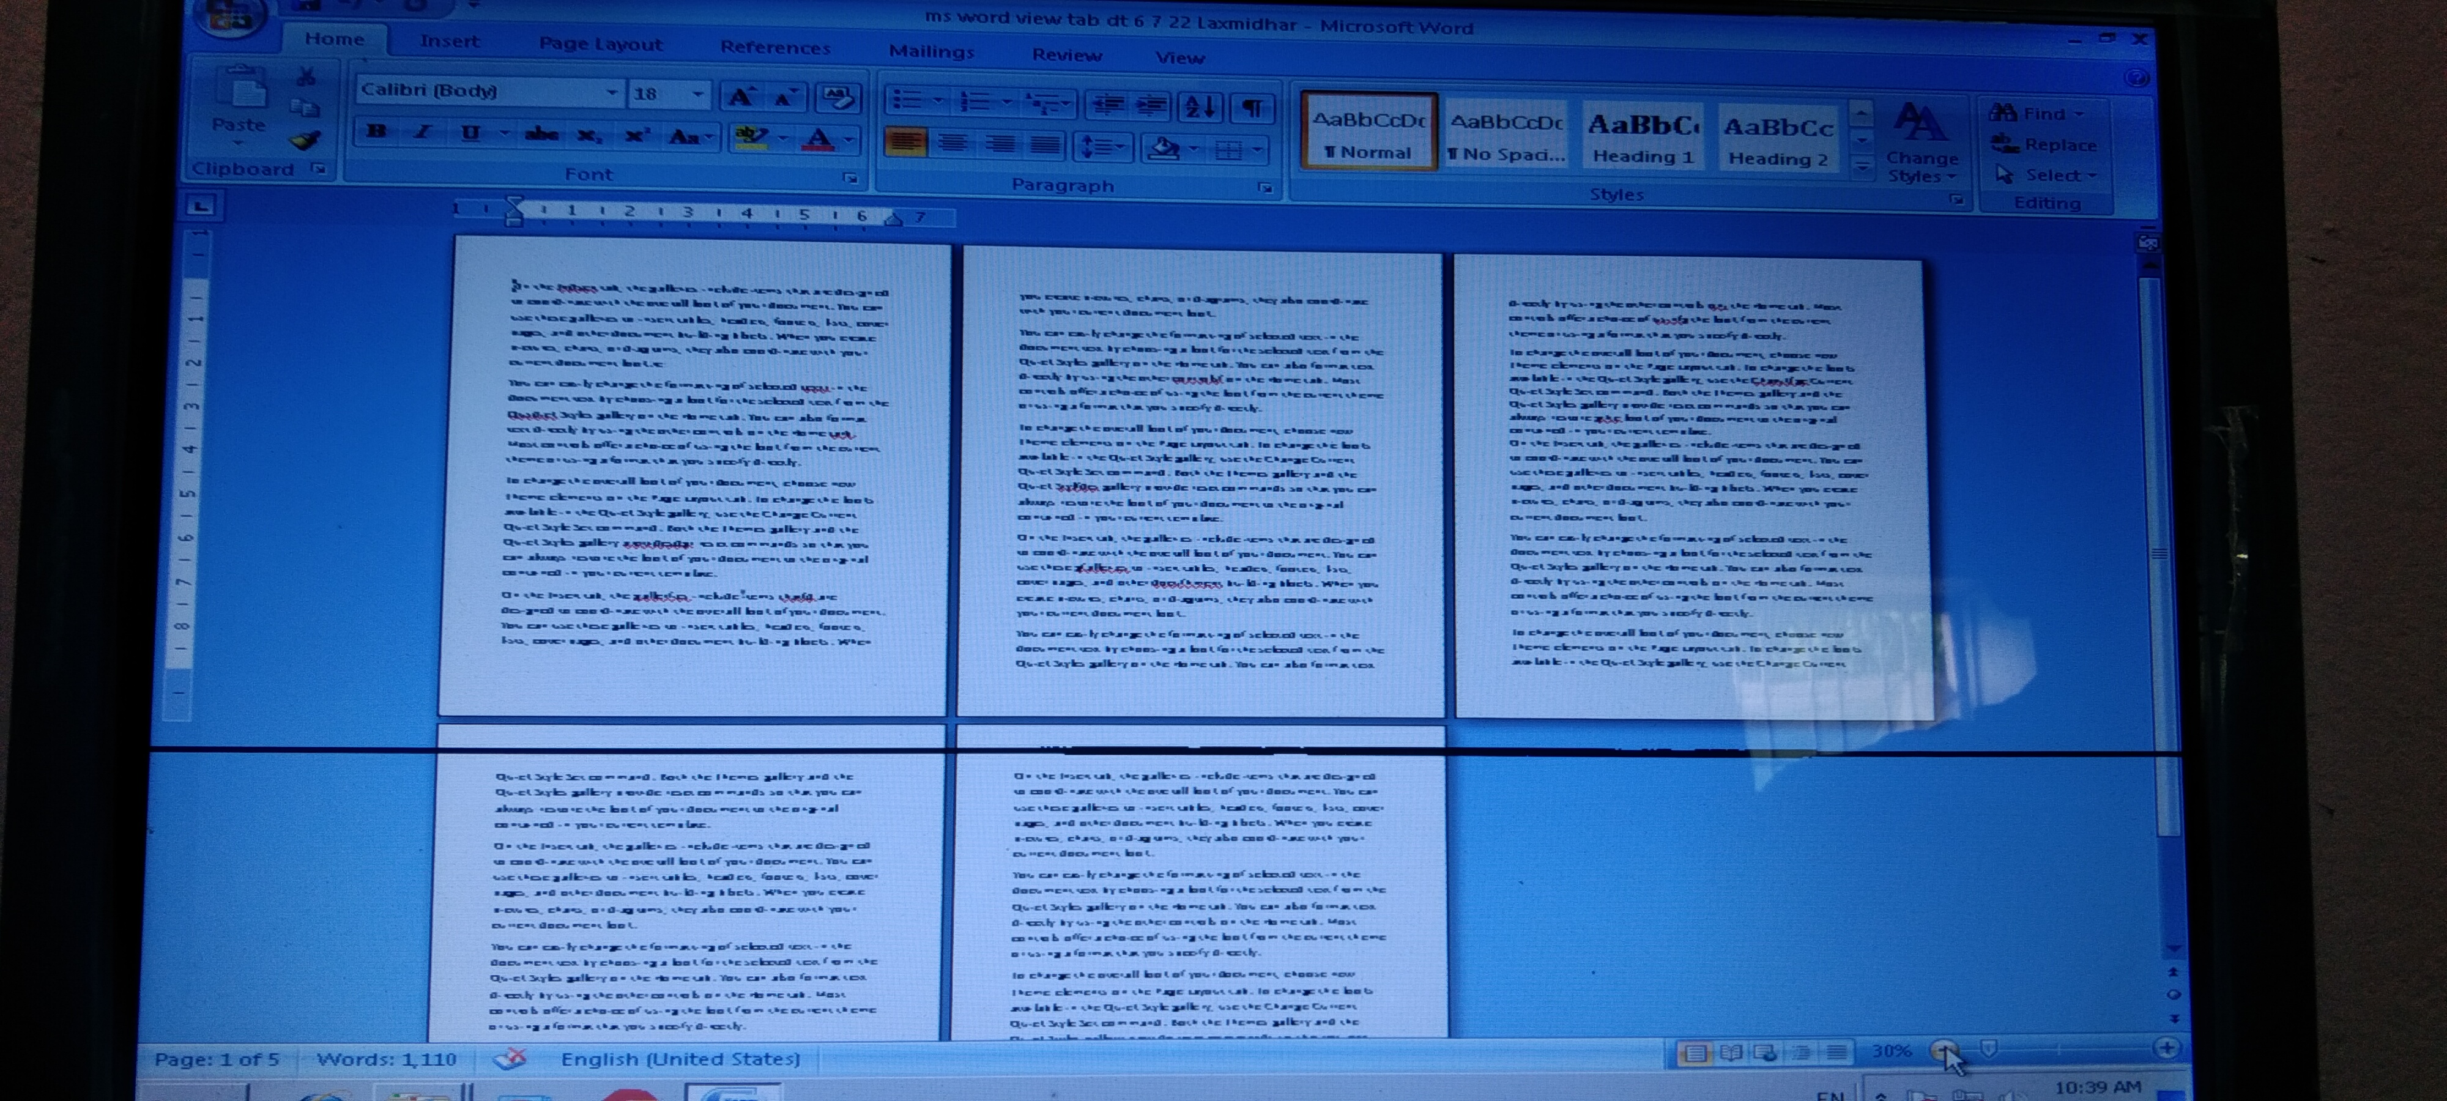Open the font size 18 dropdown
Viewport: 2447px width, 1101px height.
[x=698, y=94]
